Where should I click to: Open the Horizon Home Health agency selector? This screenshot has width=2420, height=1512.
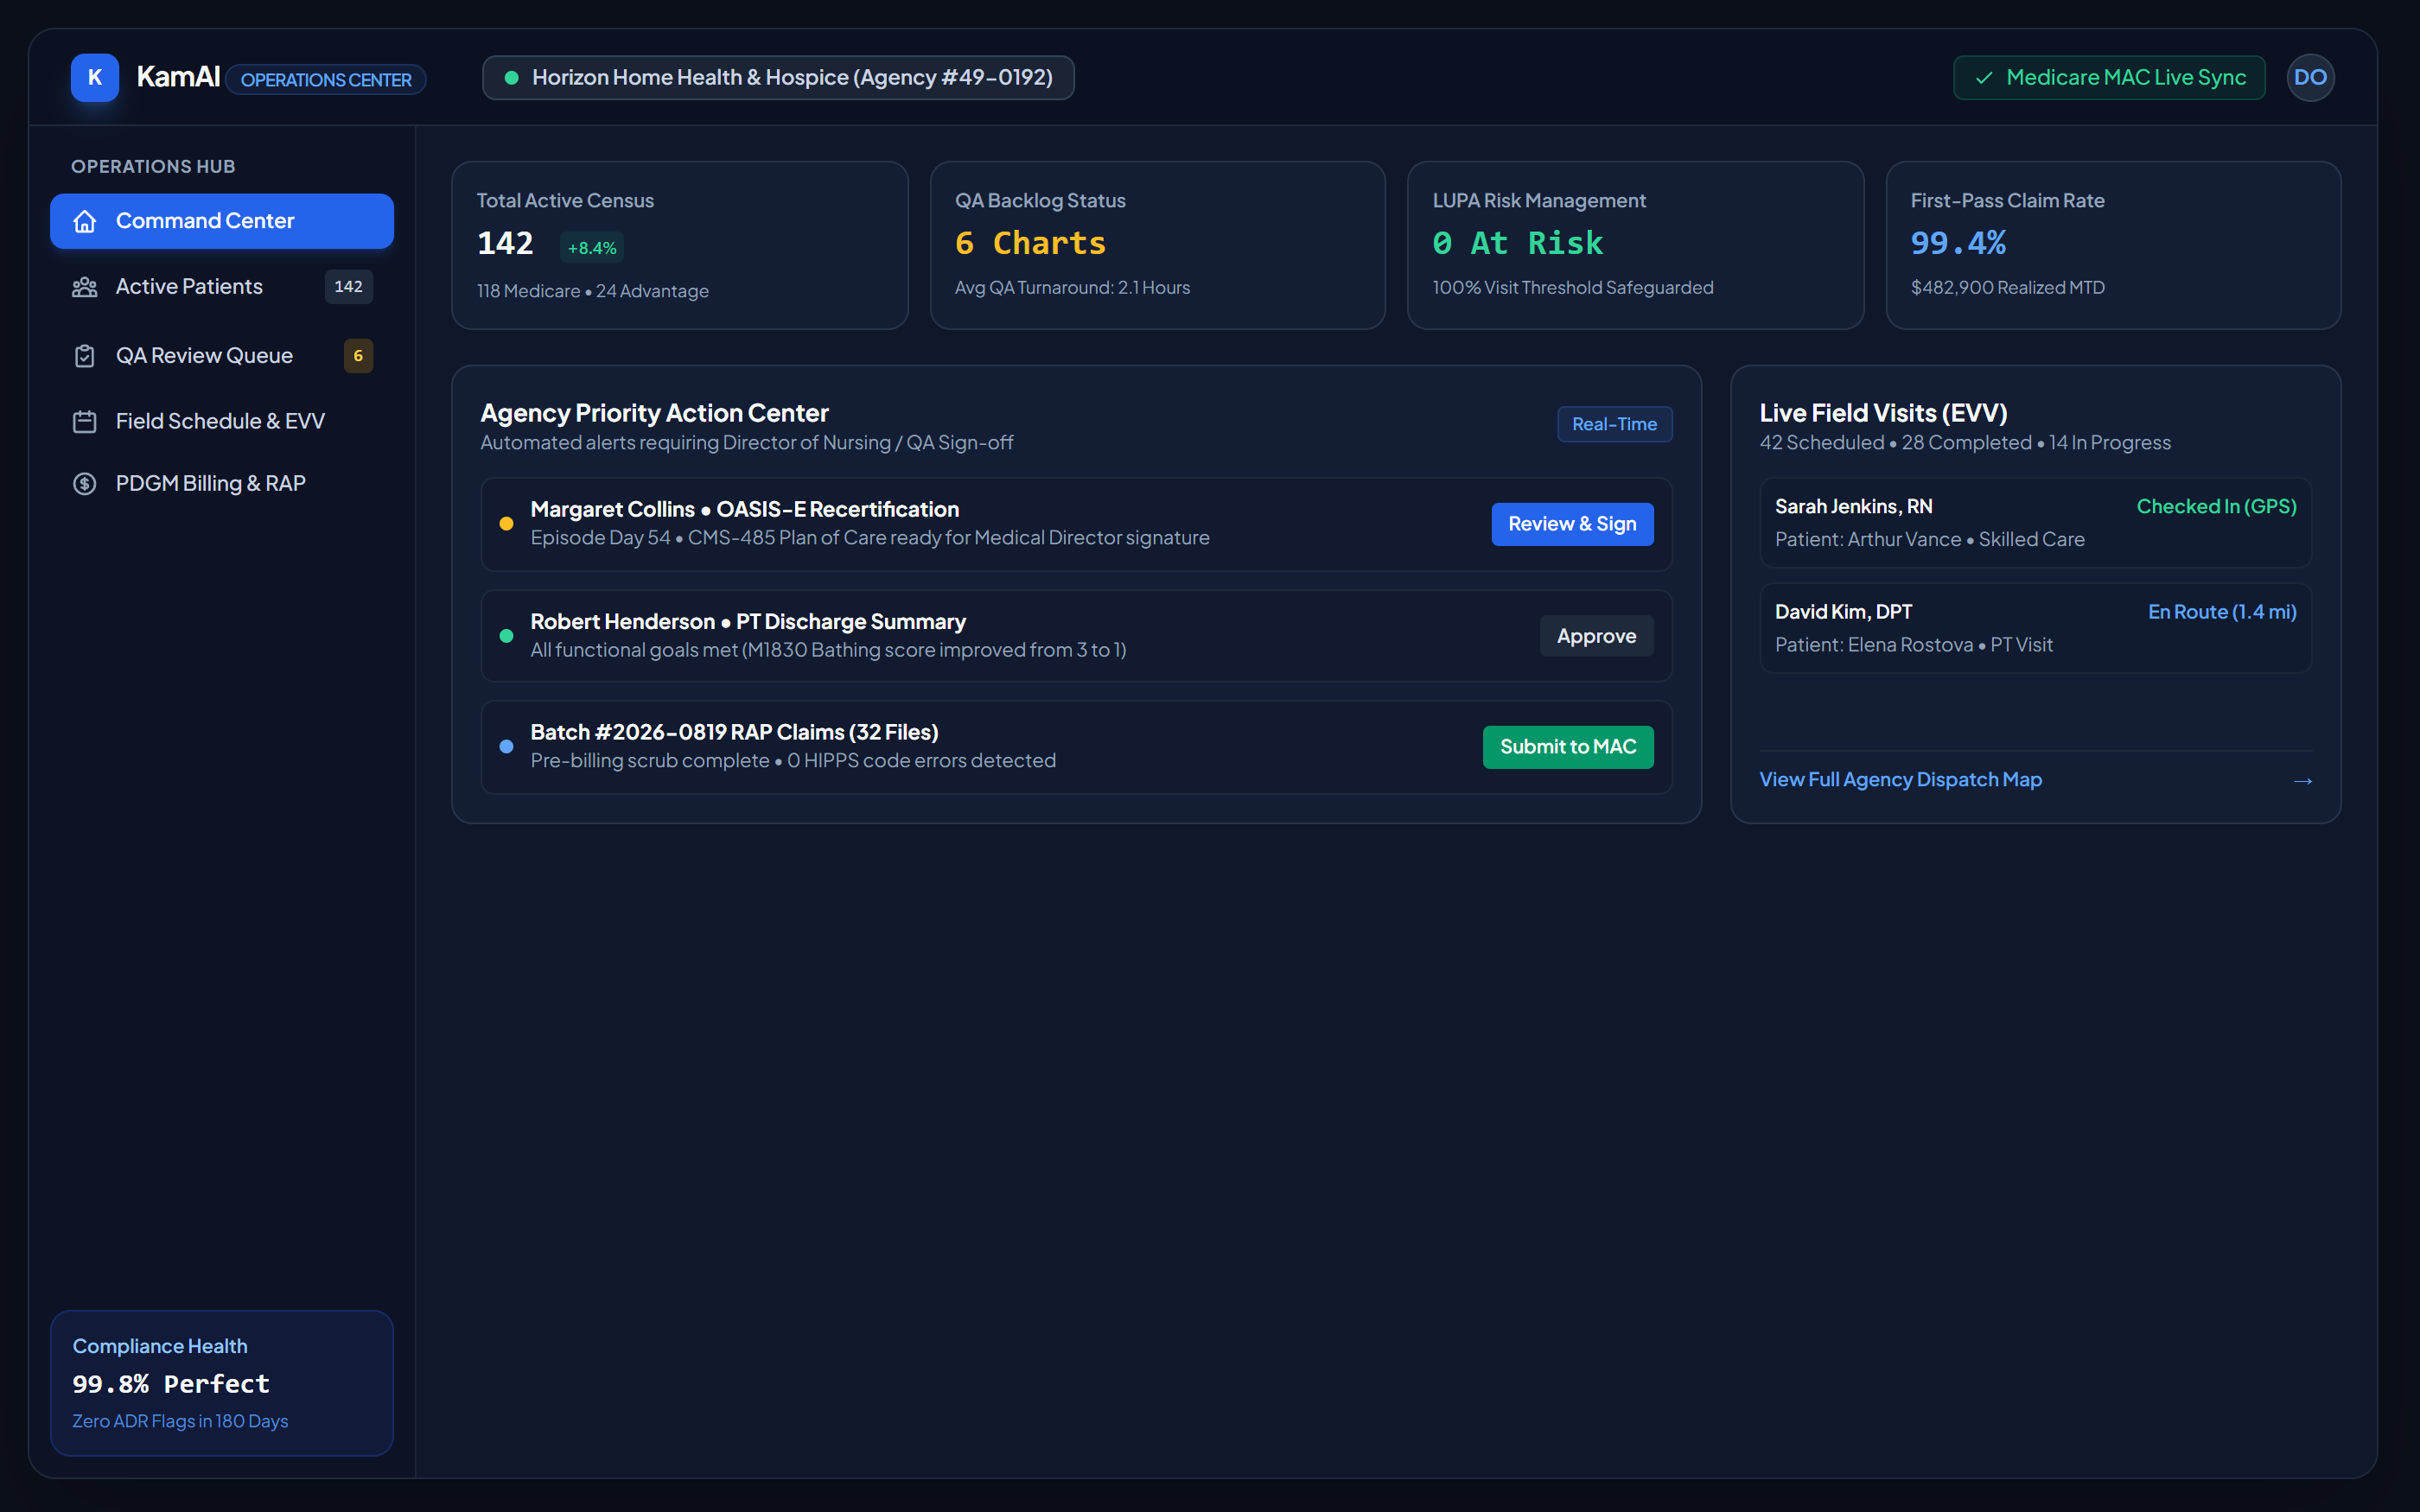(778, 78)
